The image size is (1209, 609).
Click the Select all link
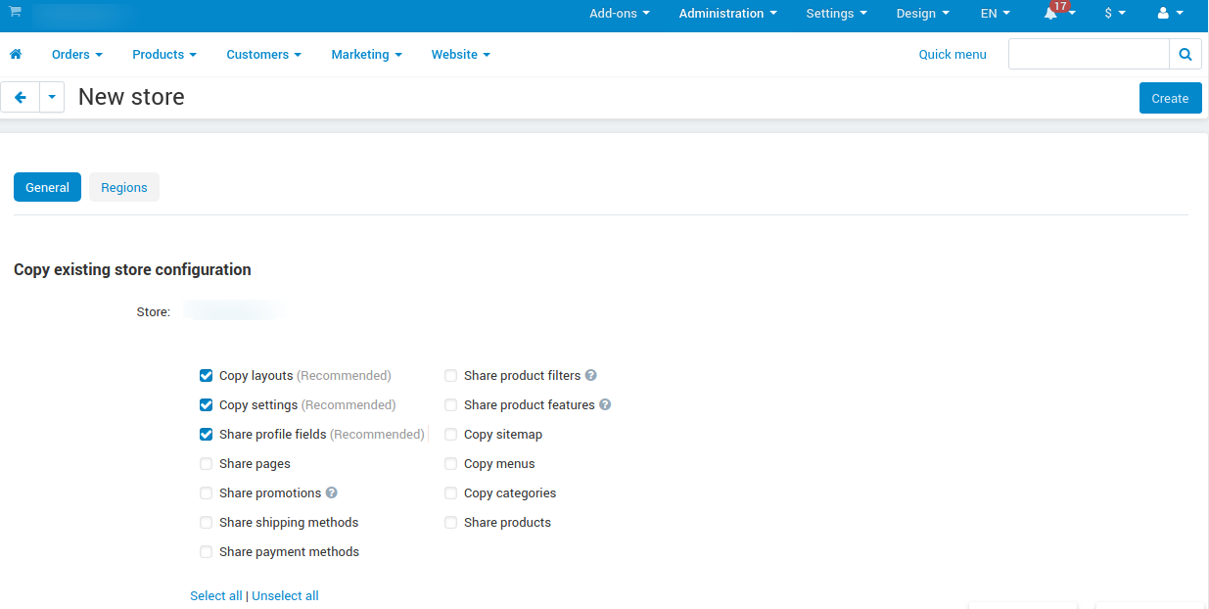click(x=215, y=595)
